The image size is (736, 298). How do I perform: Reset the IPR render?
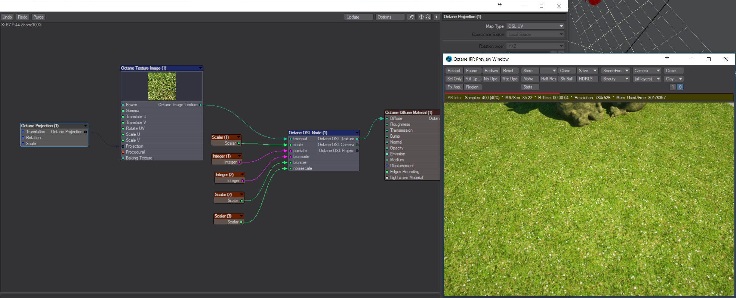[x=510, y=71]
